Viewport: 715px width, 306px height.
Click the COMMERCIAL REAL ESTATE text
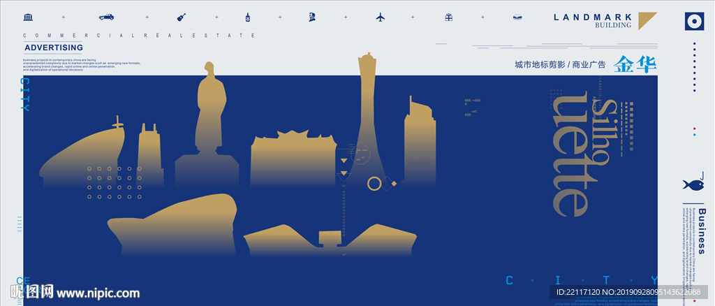139,35
